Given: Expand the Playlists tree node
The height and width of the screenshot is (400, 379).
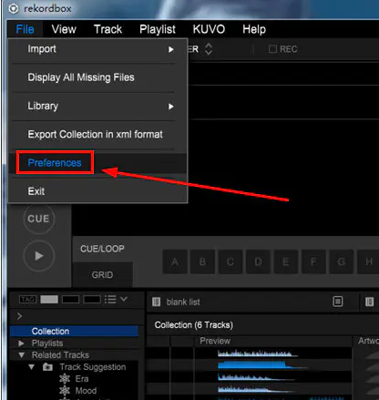Looking at the screenshot, I should point(21,344).
